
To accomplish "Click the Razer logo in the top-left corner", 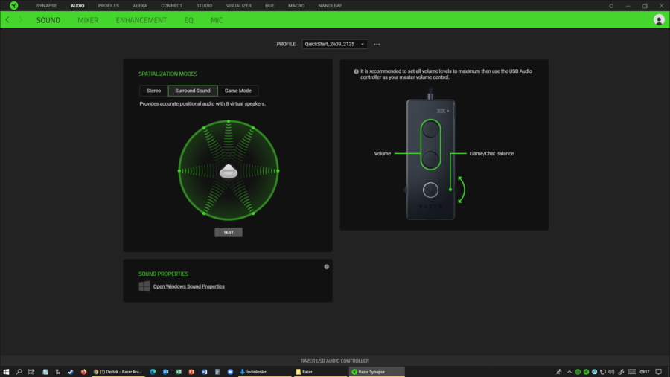I will 13,5.
